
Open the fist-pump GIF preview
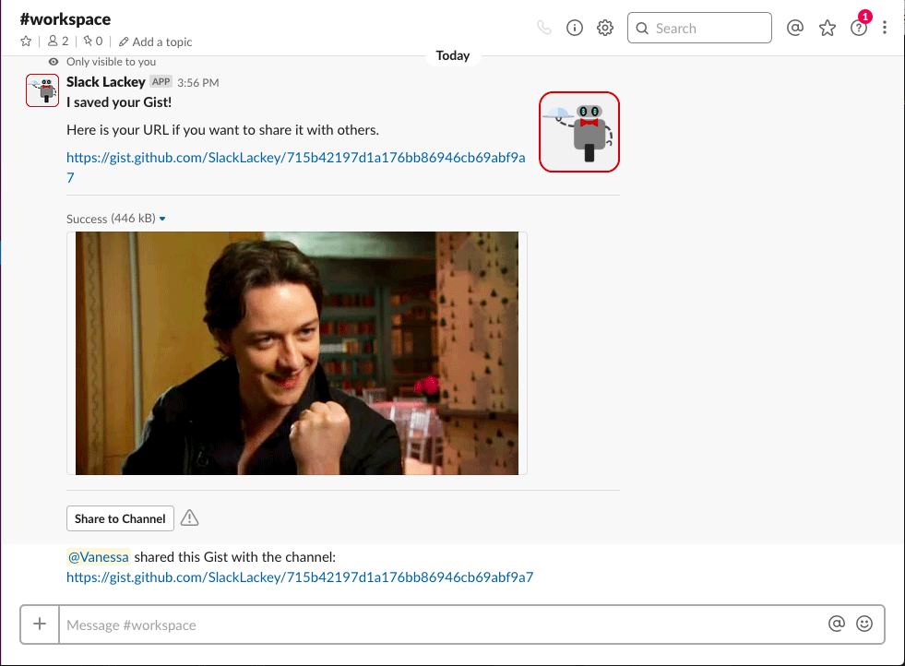(297, 353)
